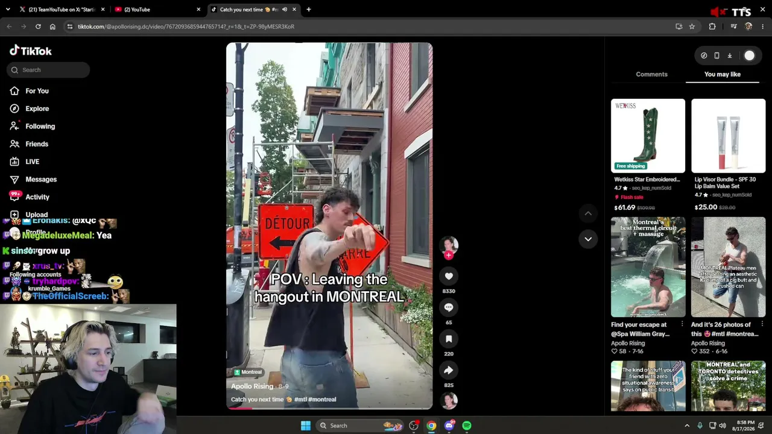Like the Apollo Rising video with the heart
This screenshot has height=434, width=772.
coord(449,276)
